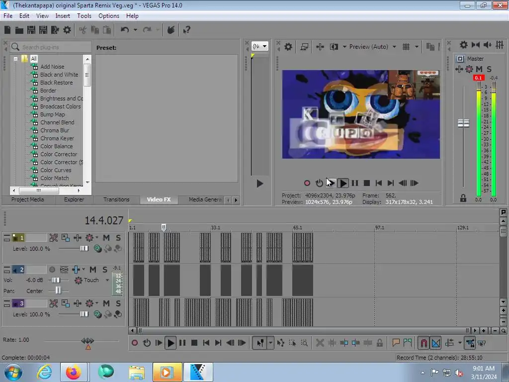This screenshot has width=509, height=382.
Task: Stop playback in Video Preview
Action: (367, 183)
